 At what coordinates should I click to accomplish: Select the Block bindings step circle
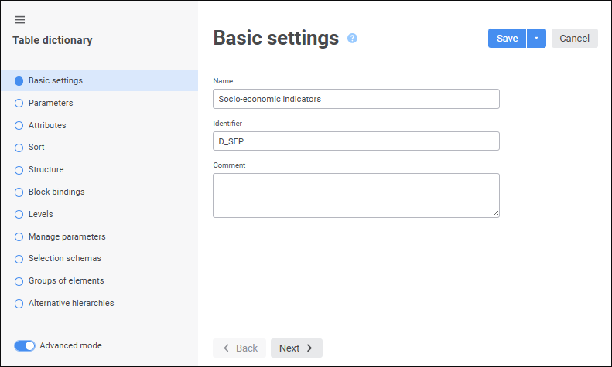19,192
